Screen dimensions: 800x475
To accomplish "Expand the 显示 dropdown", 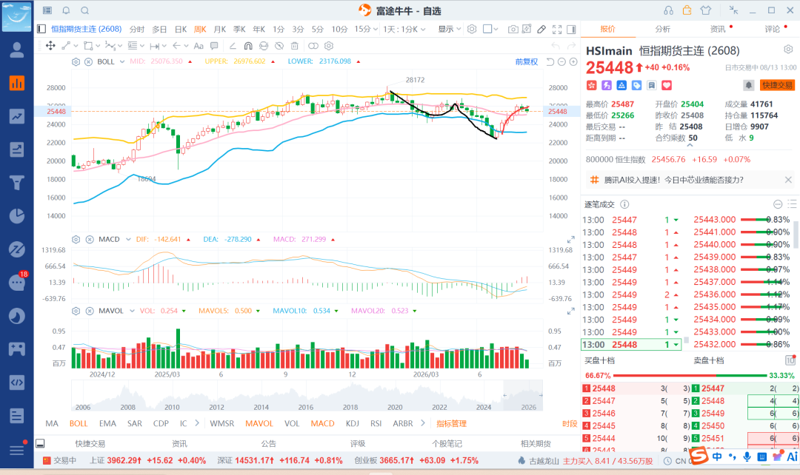I will (450, 30).
